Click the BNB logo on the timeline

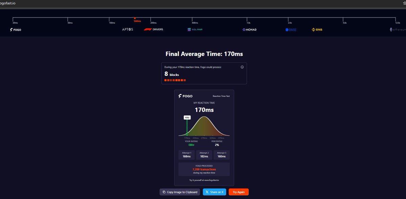coord(317,30)
